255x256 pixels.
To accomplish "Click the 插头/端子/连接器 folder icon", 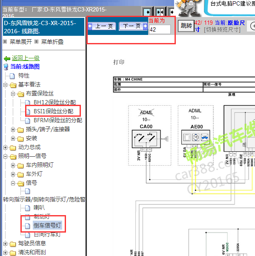I will click(x=20, y=129).
